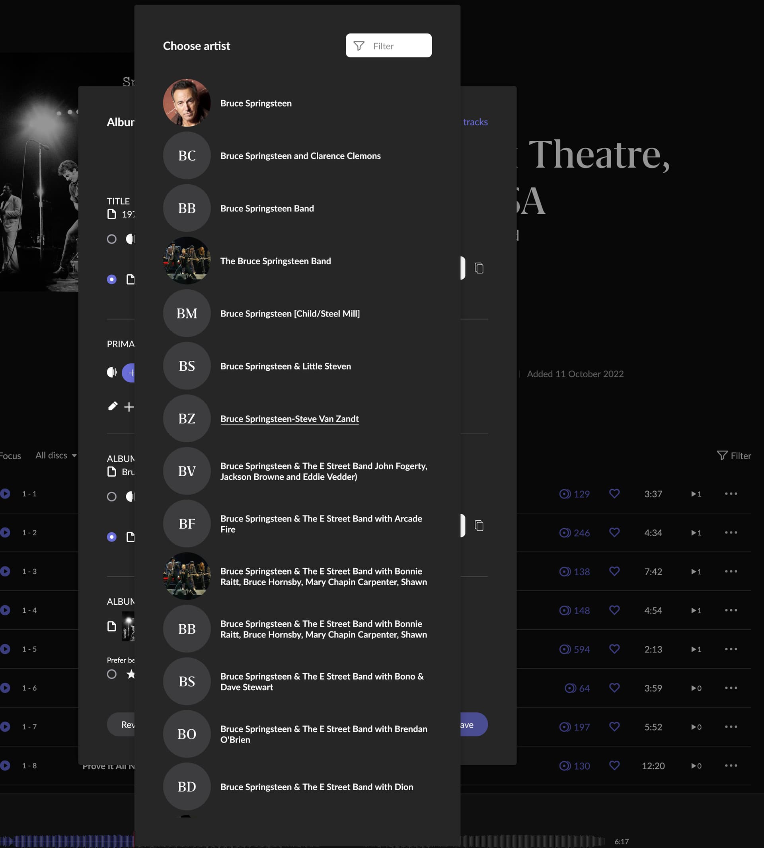Click the track list Filter funnel icon
The width and height of the screenshot is (764, 848).
click(x=722, y=455)
